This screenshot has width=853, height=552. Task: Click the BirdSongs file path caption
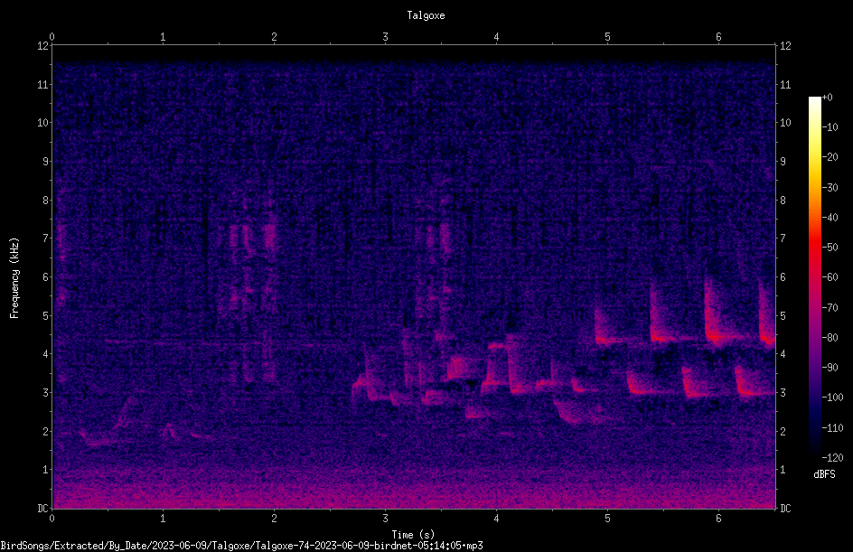pyautogui.click(x=241, y=546)
